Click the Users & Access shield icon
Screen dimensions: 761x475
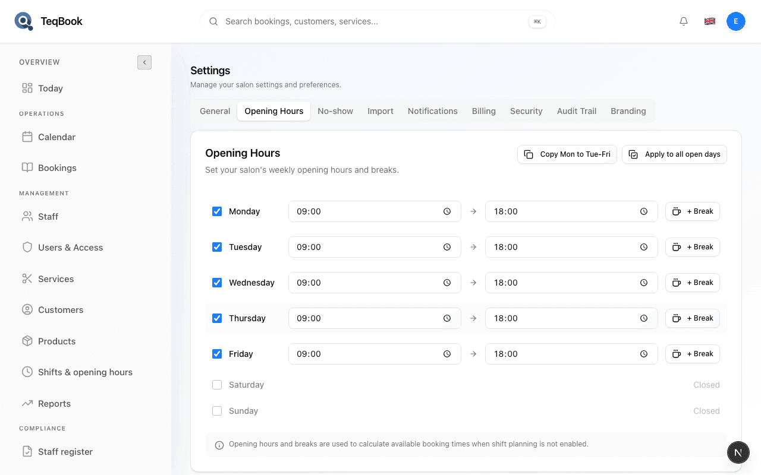27,248
